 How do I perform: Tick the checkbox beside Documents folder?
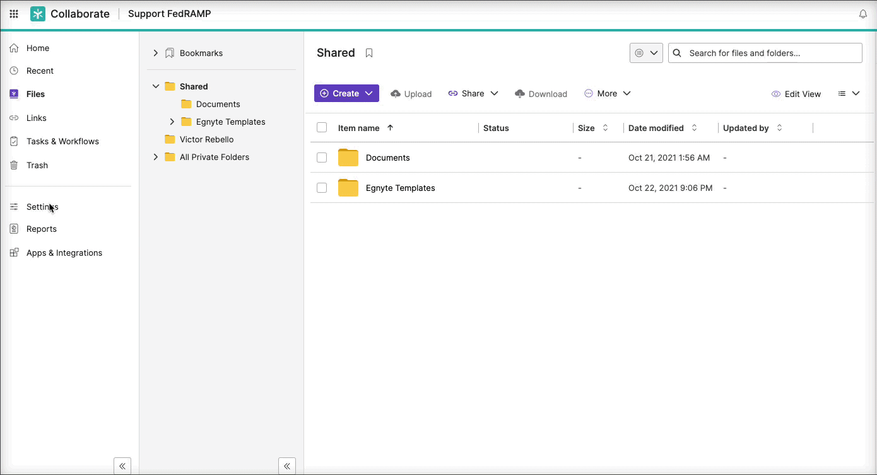(322, 157)
